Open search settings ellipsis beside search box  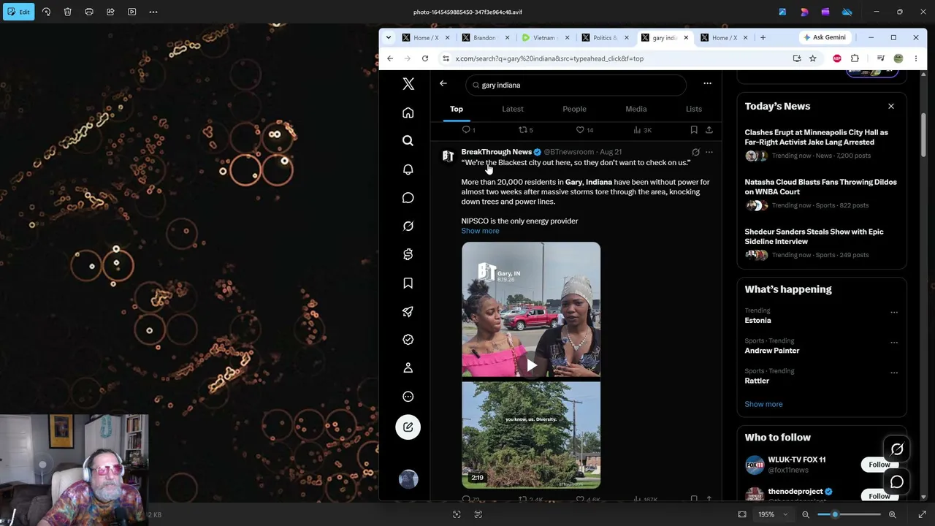(x=707, y=84)
